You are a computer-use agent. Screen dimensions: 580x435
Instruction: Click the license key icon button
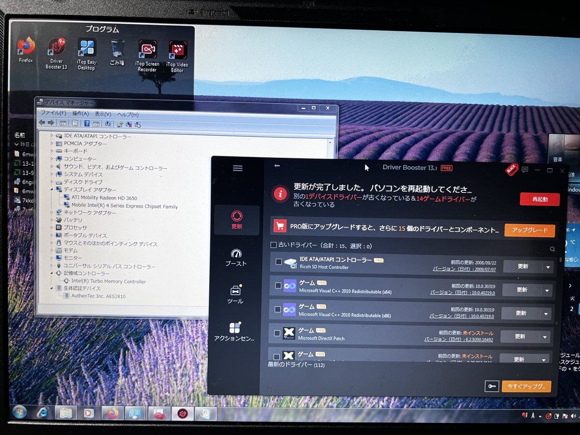tap(492, 386)
